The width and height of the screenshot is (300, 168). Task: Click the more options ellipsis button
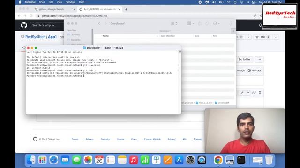(x=259, y=59)
